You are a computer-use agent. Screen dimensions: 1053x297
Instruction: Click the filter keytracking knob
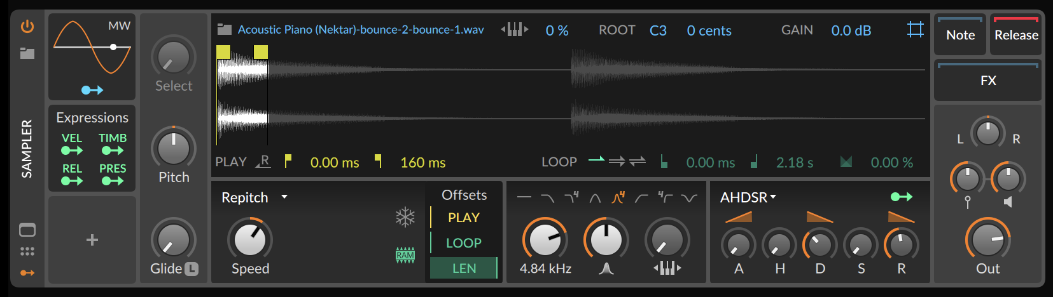[x=667, y=240]
